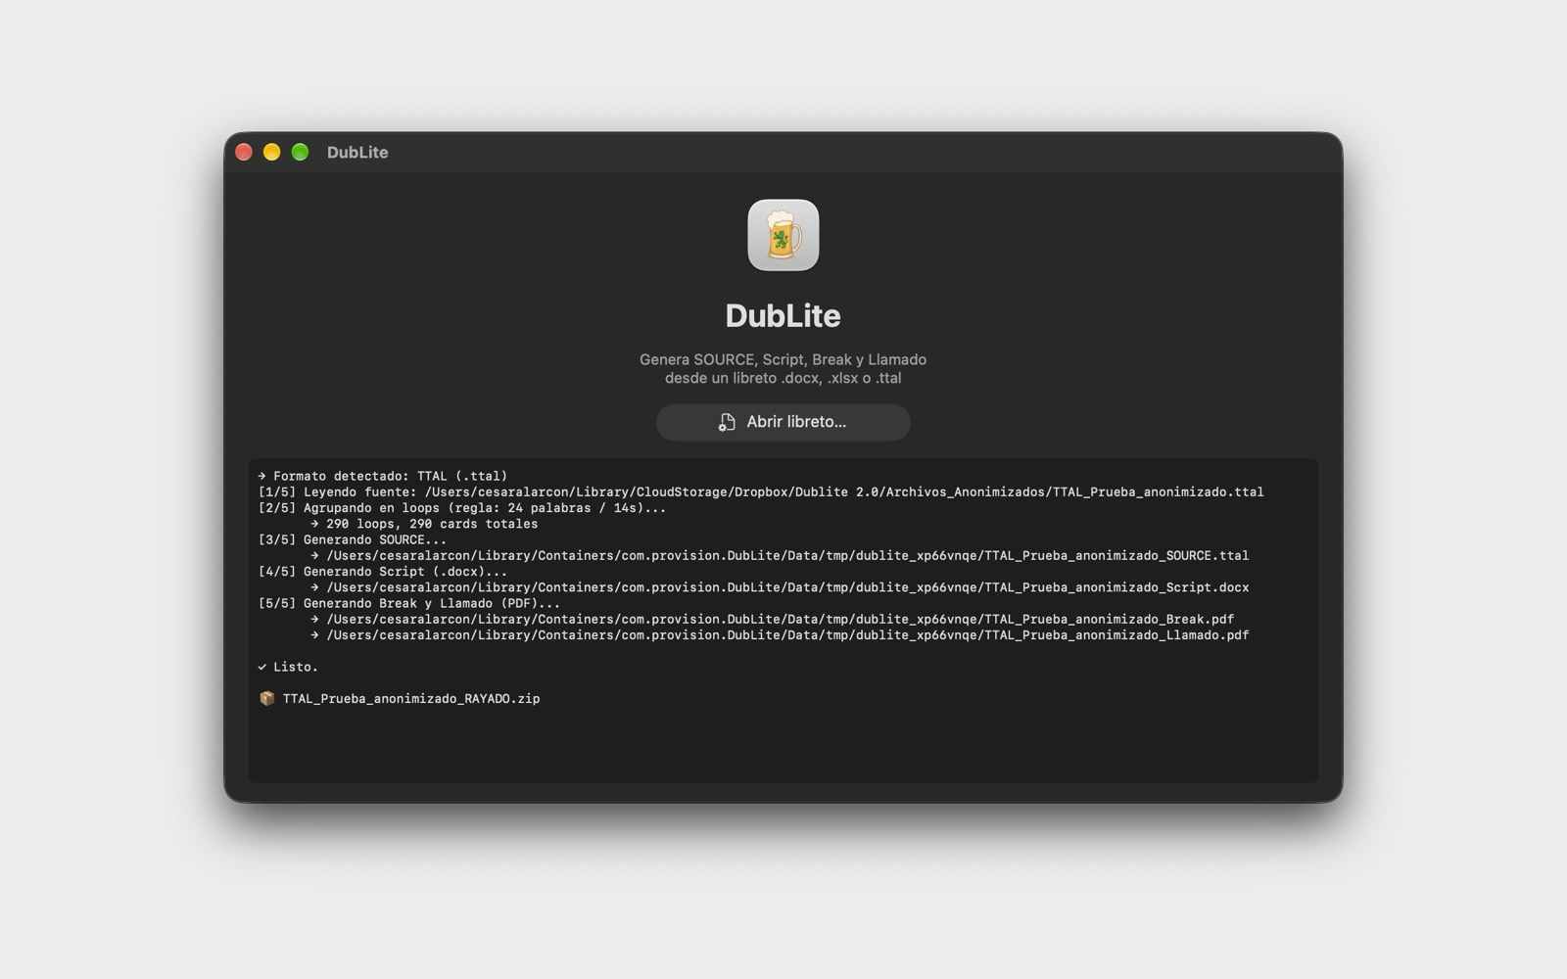Open a script with Abrir libreto button
The height and width of the screenshot is (979, 1567).
[x=783, y=422]
